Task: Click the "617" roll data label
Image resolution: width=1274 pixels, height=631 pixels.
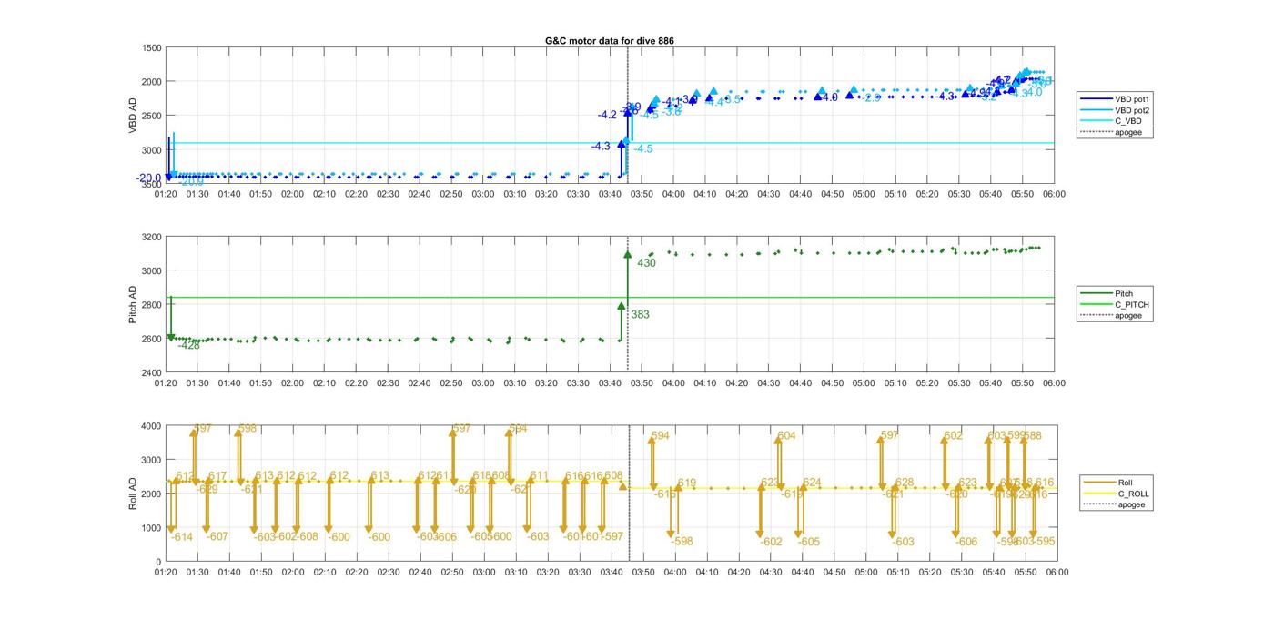Action: [x=217, y=477]
